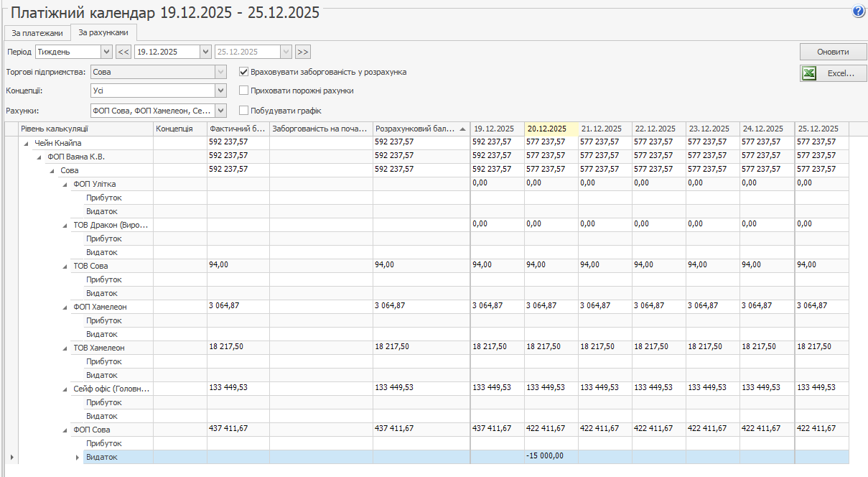The width and height of the screenshot is (868, 477).
Task: Open the Період dropdown list
Action: pos(107,52)
